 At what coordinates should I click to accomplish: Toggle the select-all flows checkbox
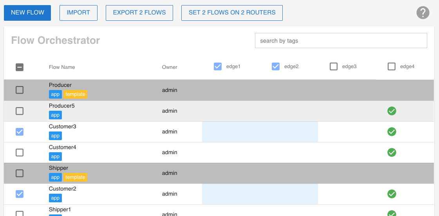20,67
